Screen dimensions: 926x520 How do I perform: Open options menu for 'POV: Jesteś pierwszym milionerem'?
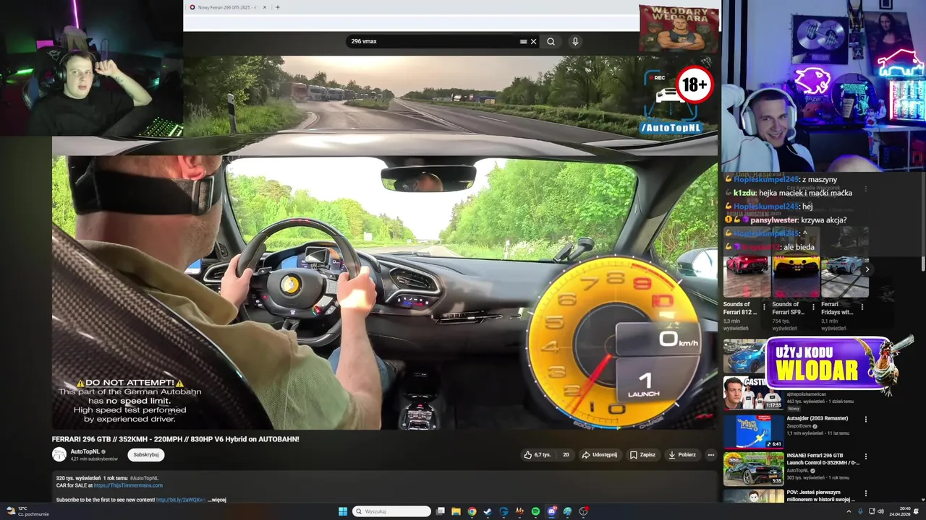pyautogui.click(x=865, y=494)
